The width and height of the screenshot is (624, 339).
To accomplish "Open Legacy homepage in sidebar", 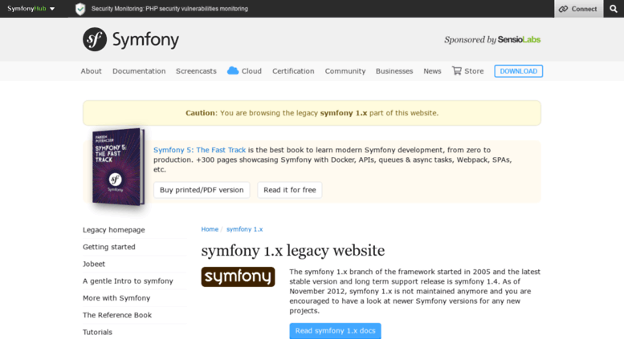I will (114, 230).
